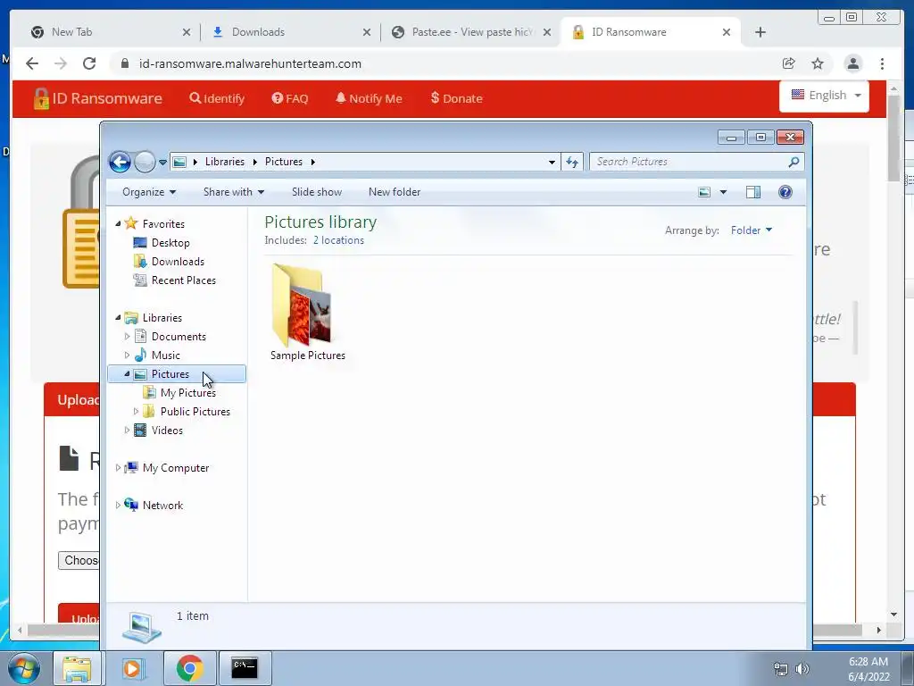
Task: Click the Chrome address bar URL
Action: pos(250,63)
